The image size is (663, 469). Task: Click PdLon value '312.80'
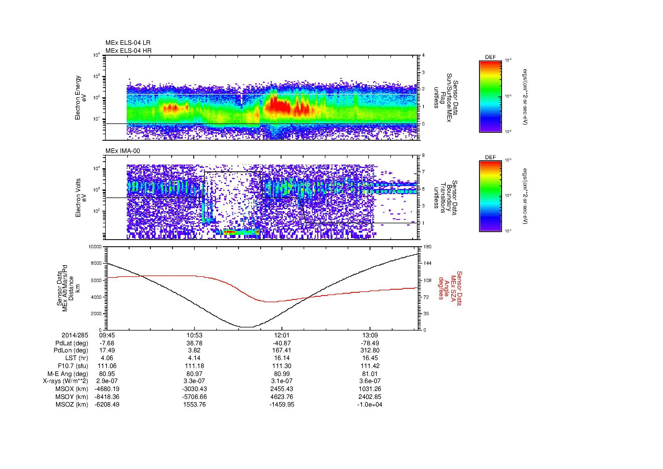[370, 350]
